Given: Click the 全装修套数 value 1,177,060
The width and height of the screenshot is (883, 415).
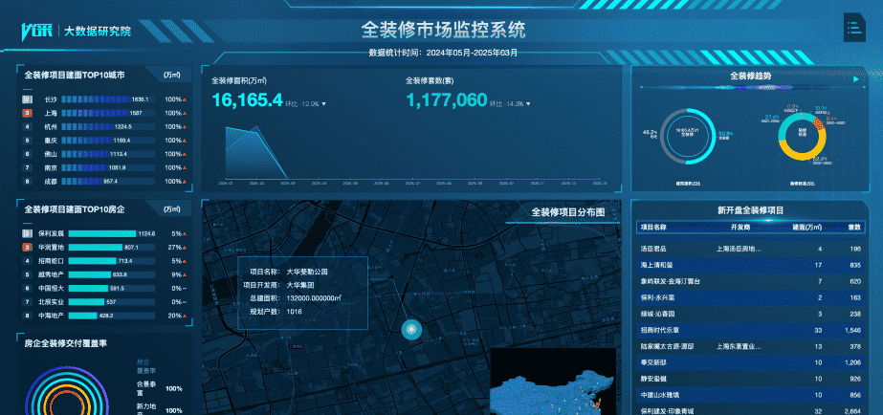Looking at the screenshot, I should 447,100.
